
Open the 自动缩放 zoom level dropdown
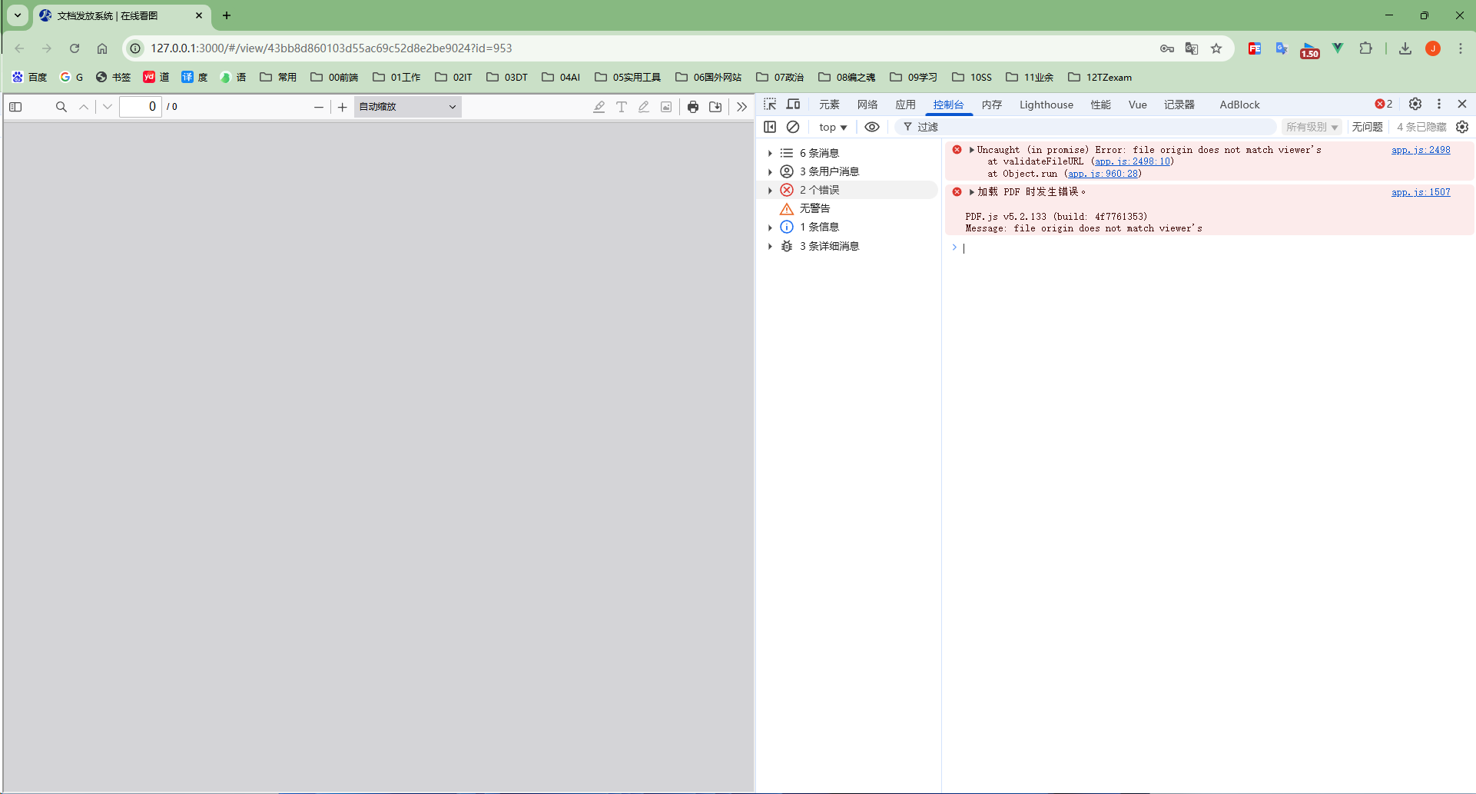pos(406,107)
